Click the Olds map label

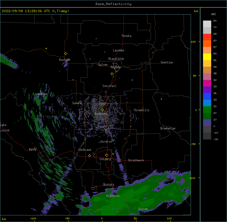102,104
